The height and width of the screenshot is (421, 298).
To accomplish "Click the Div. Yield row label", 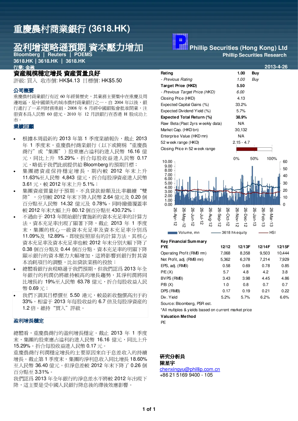I will [x=169, y=297].
